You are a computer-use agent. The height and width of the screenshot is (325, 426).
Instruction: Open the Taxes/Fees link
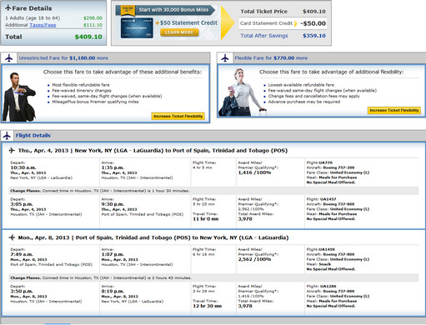coord(43,25)
